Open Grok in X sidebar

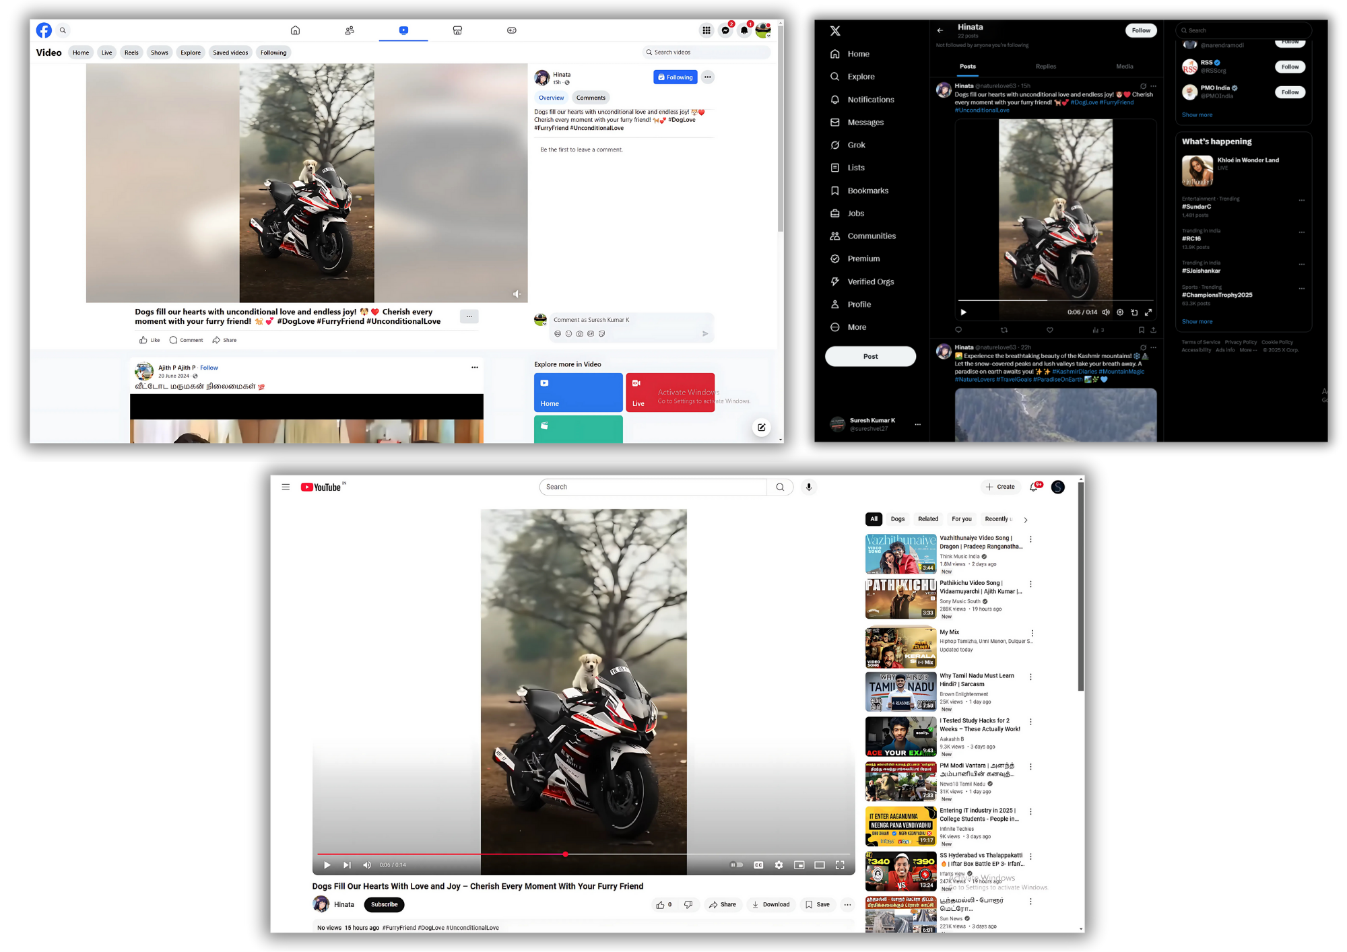click(x=856, y=145)
